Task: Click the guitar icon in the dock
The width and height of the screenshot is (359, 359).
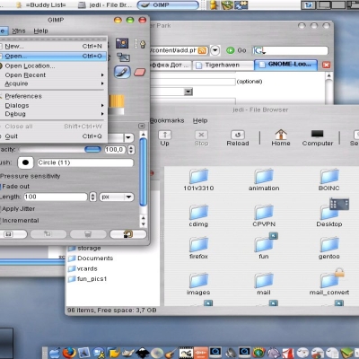Action: 171,353
